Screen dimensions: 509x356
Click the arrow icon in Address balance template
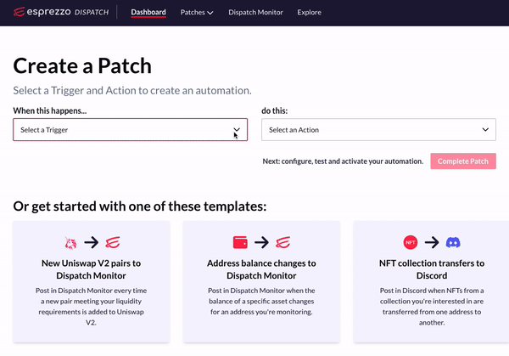pyautogui.click(x=261, y=242)
